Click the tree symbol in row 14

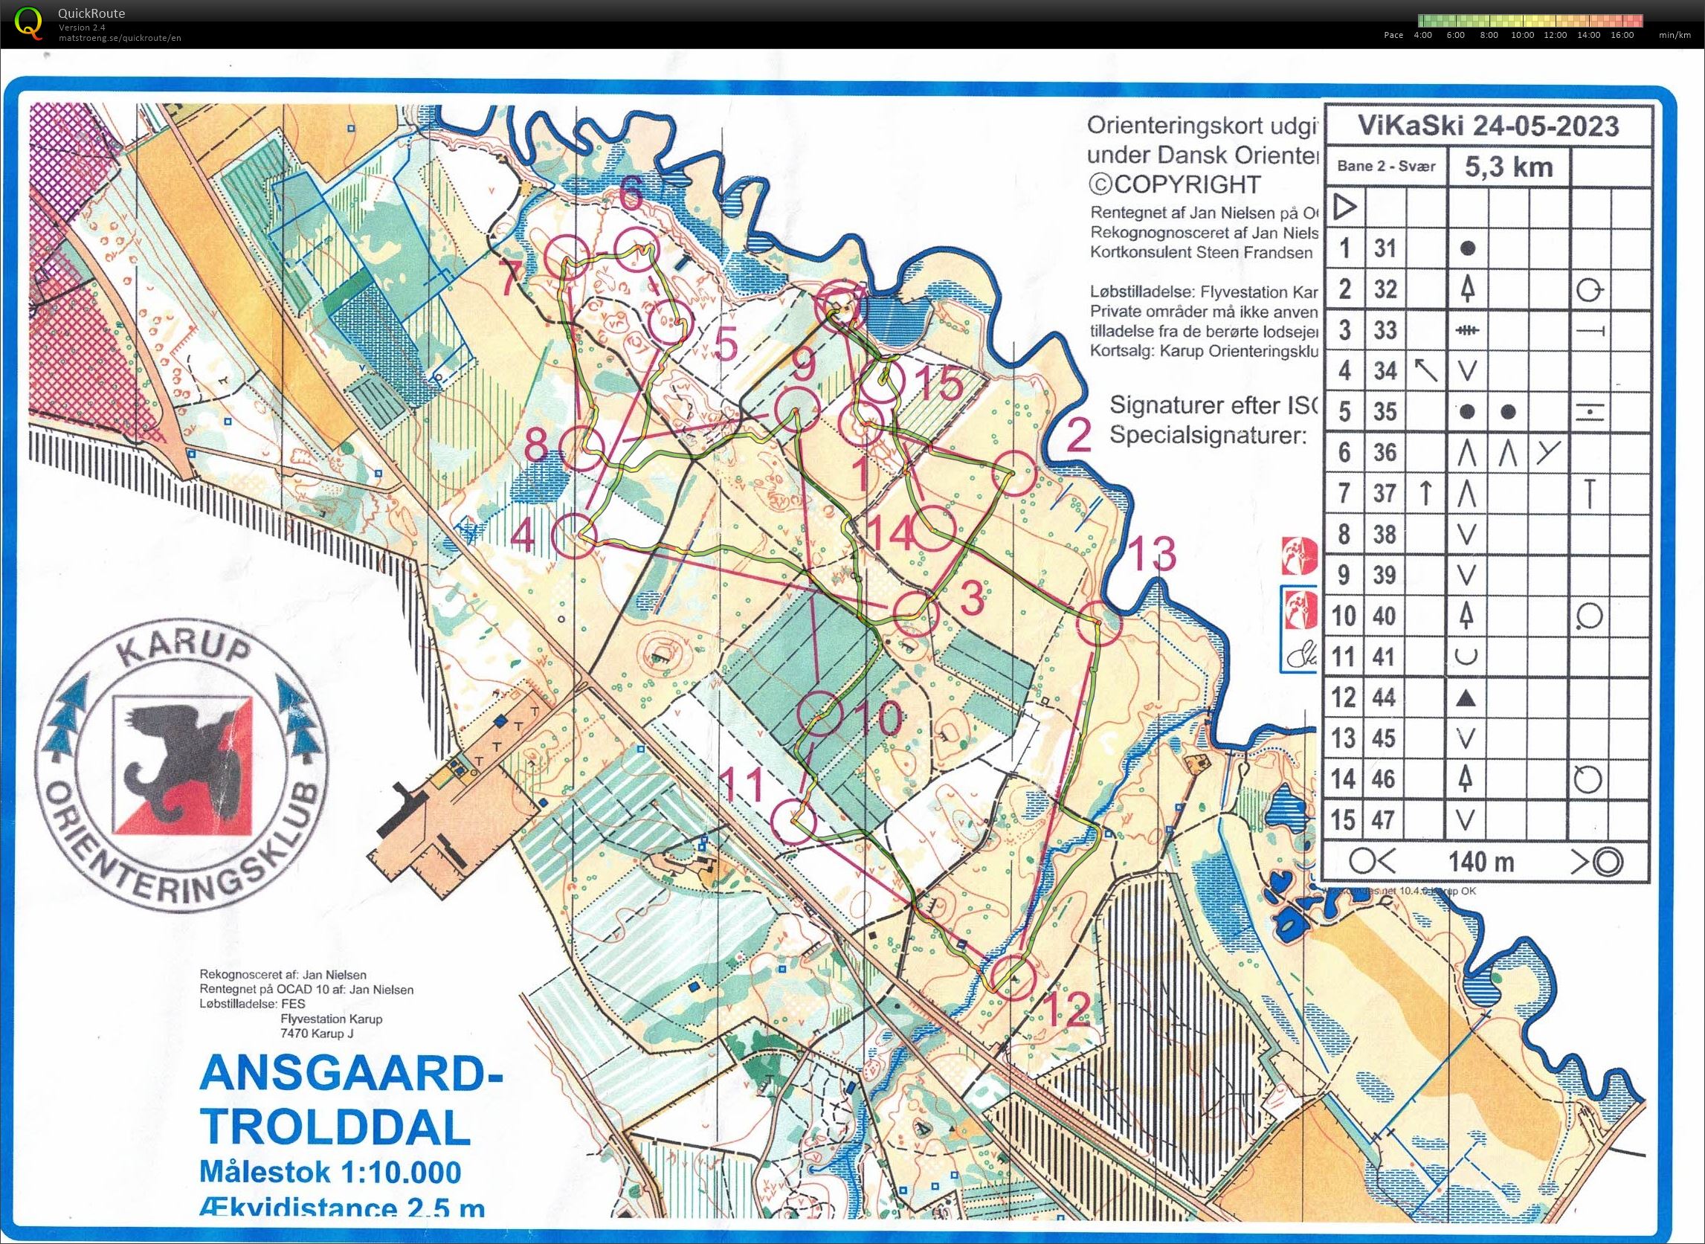pyautogui.click(x=1465, y=779)
